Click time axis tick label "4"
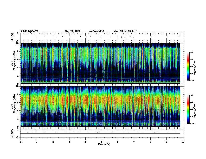The height and width of the screenshot is (159, 206). click(x=86, y=142)
